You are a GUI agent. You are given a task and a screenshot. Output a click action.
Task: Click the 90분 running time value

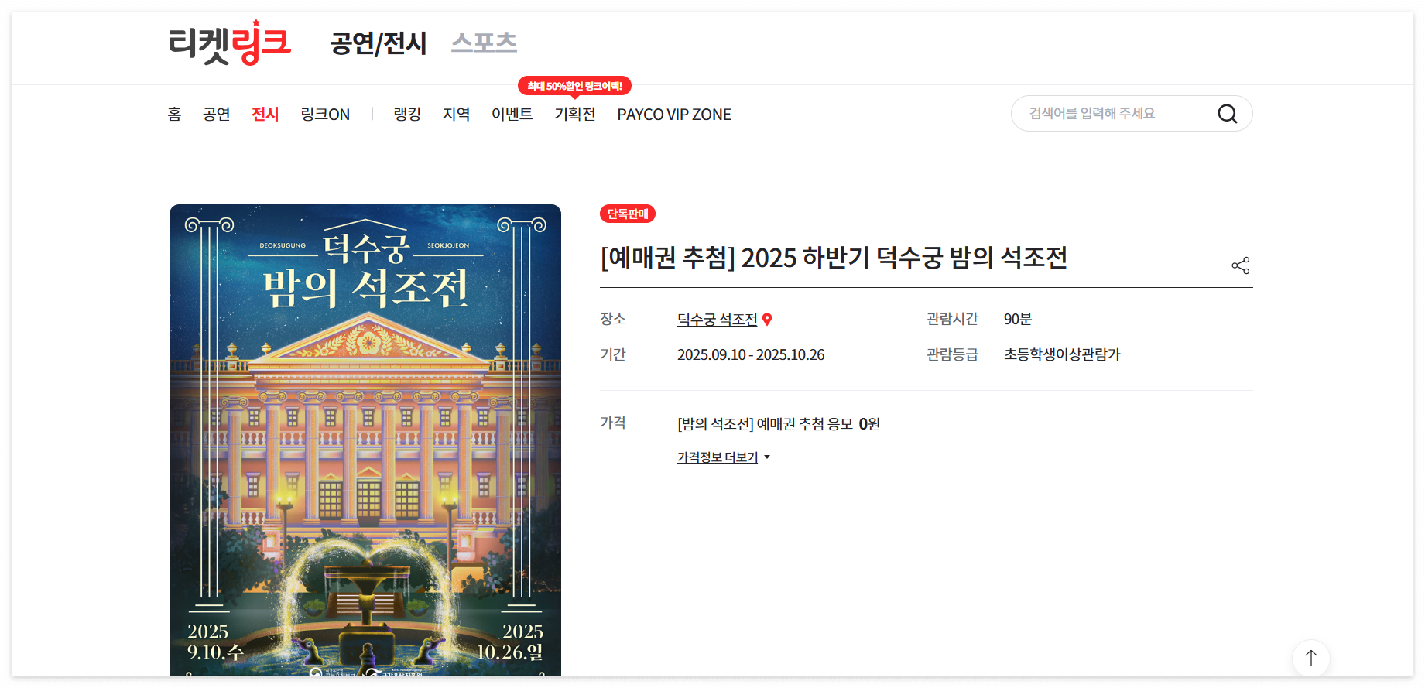tap(1018, 320)
